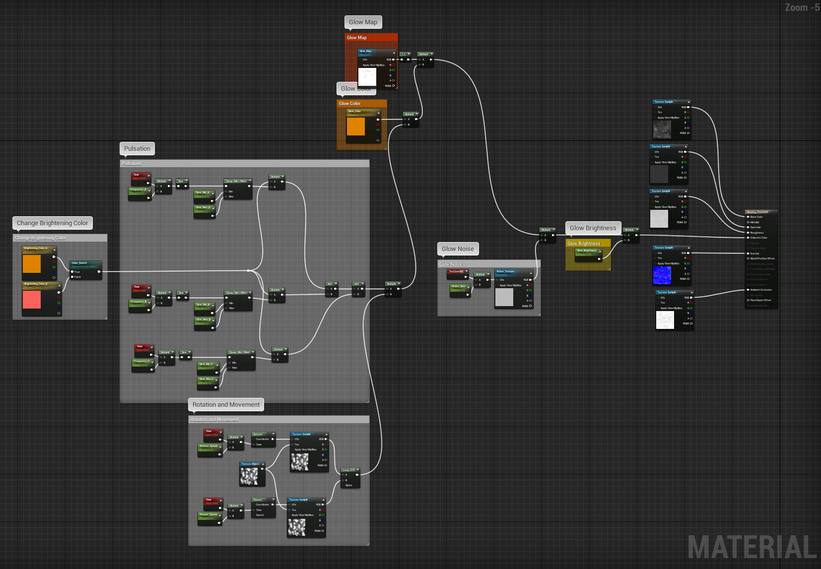Open the dropdown arrow on the Multiply node near Glow Map

tap(432, 54)
